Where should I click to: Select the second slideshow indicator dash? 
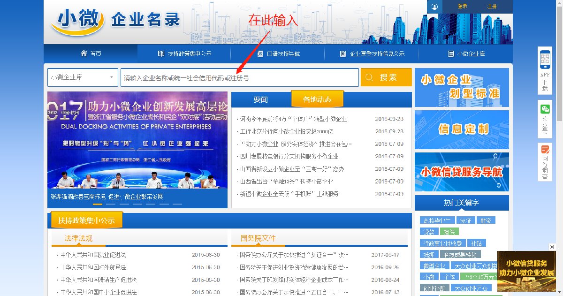(x=111, y=204)
